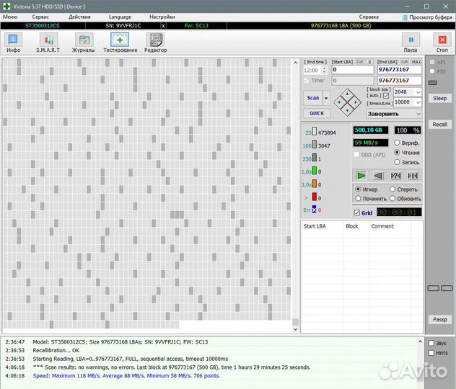Image resolution: width=456 pixels, height=389 pixels.
Task: Select the Починить remap radio option
Action: 359,199
